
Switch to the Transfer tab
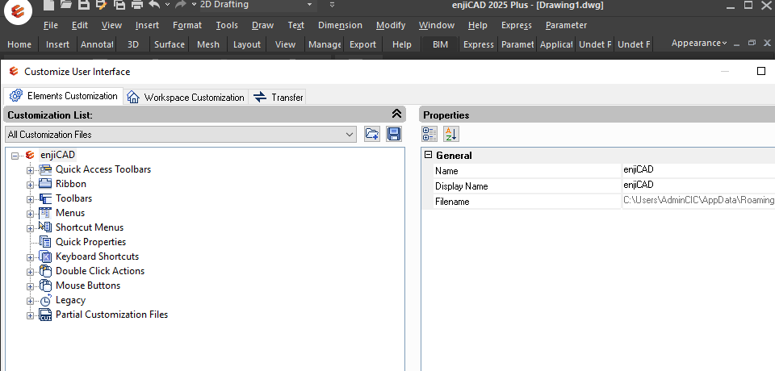coord(278,97)
